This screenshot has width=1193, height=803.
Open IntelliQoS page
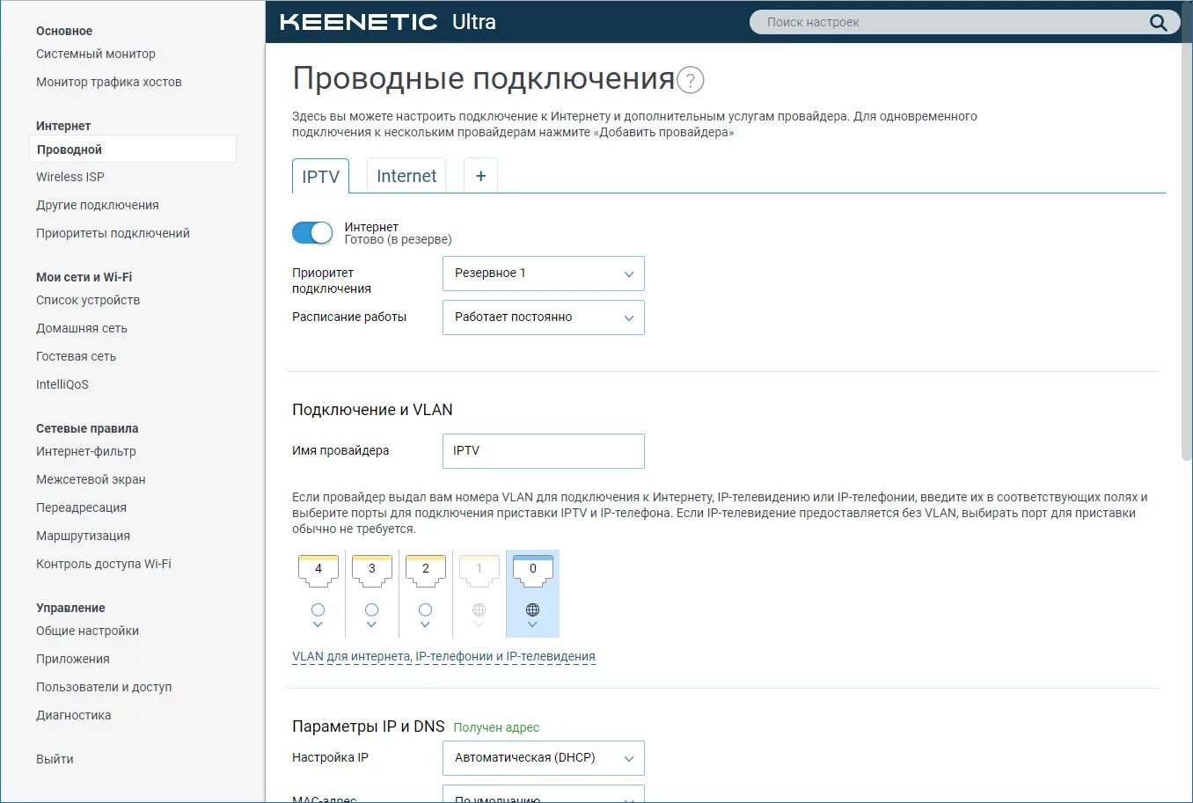point(62,384)
